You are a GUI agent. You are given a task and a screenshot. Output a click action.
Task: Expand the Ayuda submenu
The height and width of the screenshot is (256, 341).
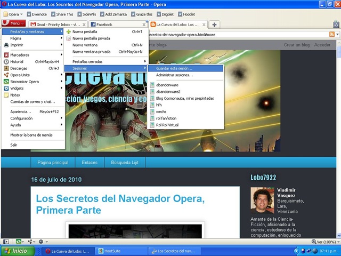tap(33, 125)
